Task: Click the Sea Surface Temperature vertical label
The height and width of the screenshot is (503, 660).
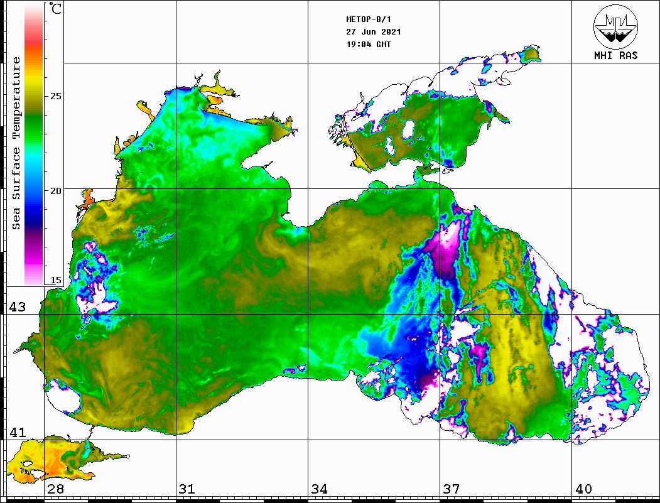Action: click(x=16, y=143)
